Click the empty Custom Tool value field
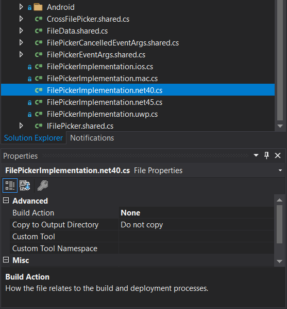This screenshot has height=309, width=287. click(196, 237)
